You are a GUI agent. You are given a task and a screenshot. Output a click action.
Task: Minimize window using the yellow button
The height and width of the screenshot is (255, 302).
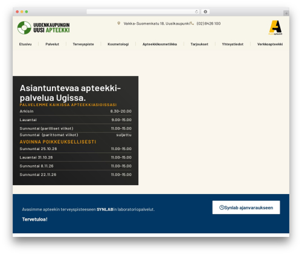tap(22, 11)
